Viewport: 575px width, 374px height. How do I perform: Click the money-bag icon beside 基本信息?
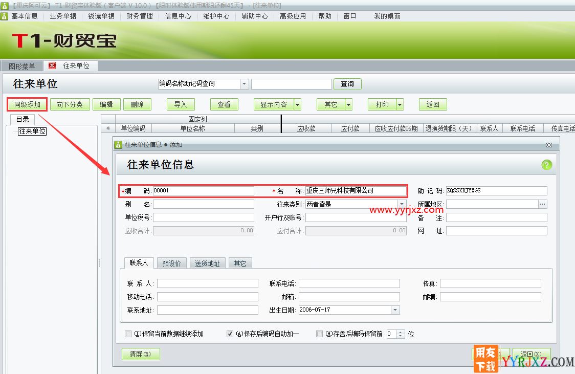click(4, 16)
